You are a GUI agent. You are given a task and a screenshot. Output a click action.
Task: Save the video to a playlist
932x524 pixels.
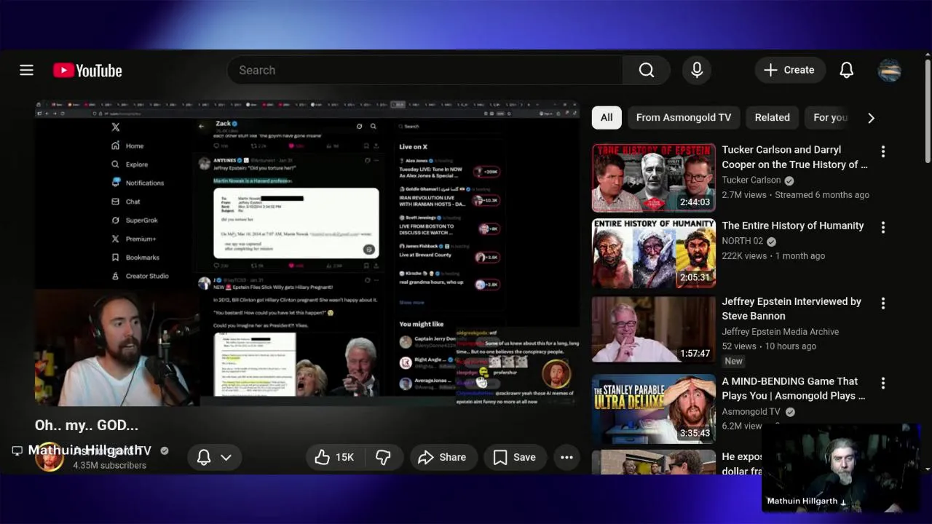coord(514,457)
